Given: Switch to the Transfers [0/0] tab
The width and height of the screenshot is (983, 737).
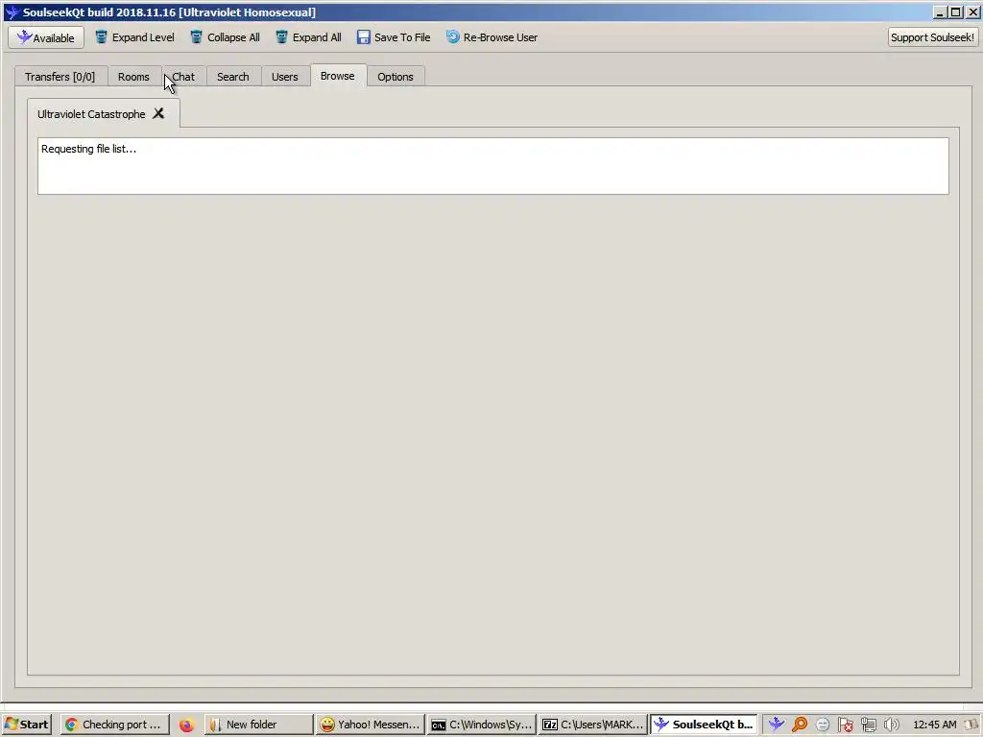Looking at the screenshot, I should point(60,77).
